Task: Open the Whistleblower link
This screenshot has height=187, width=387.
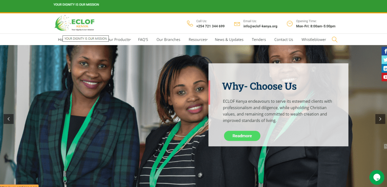Action: [314, 40]
